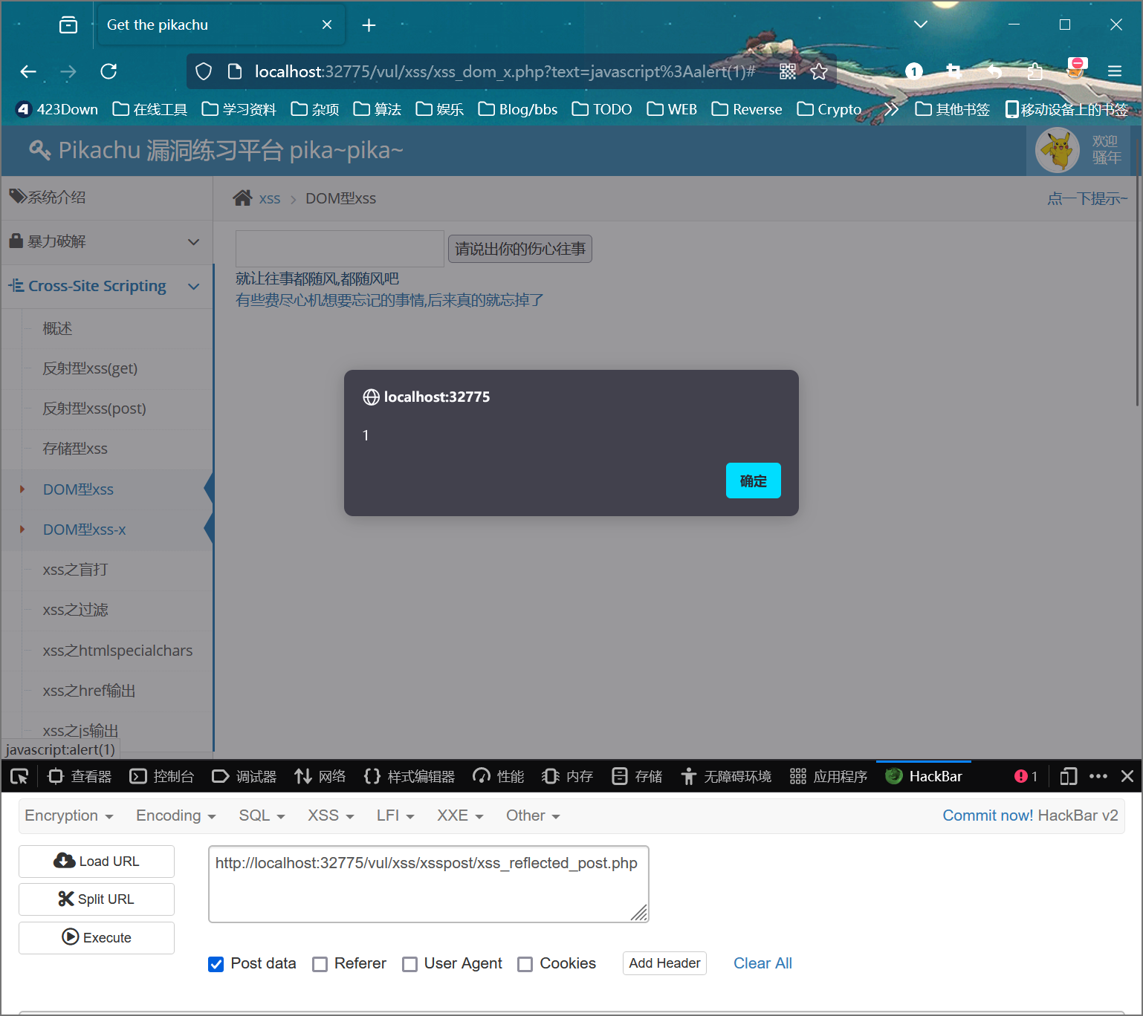Click the Execute button in HackBar
1143x1016 pixels.
pos(97,937)
